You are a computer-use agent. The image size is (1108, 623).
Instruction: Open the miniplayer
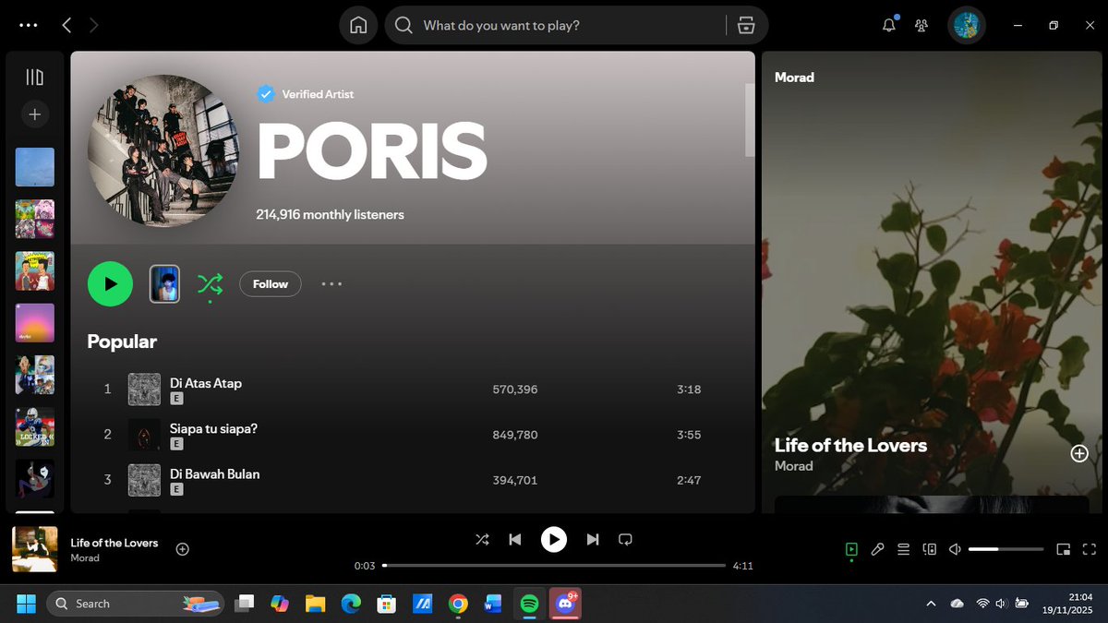point(1064,549)
